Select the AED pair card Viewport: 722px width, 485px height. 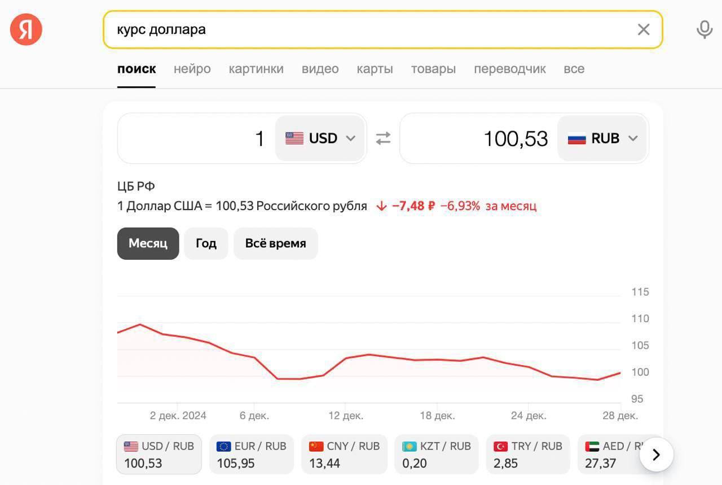click(x=611, y=454)
